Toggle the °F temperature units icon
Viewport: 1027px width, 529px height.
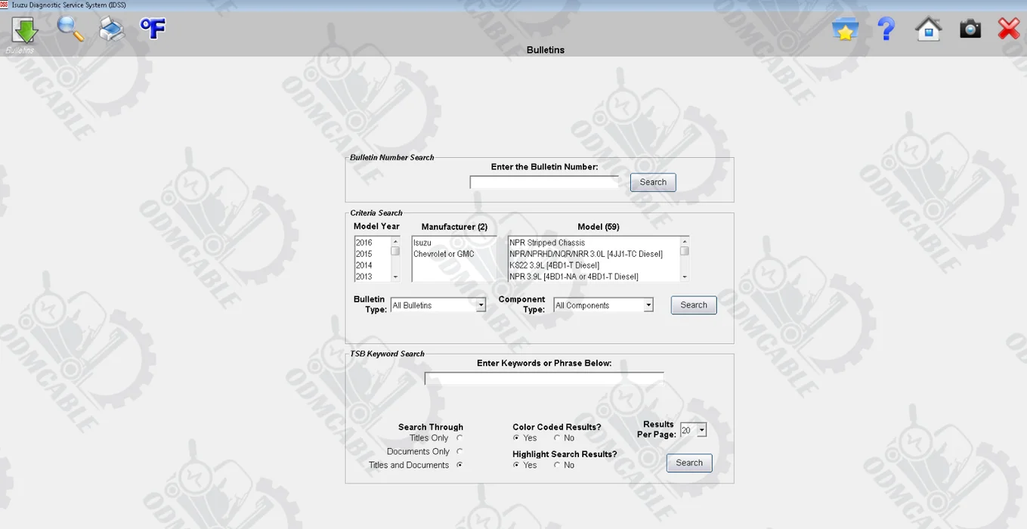[152, 29]
